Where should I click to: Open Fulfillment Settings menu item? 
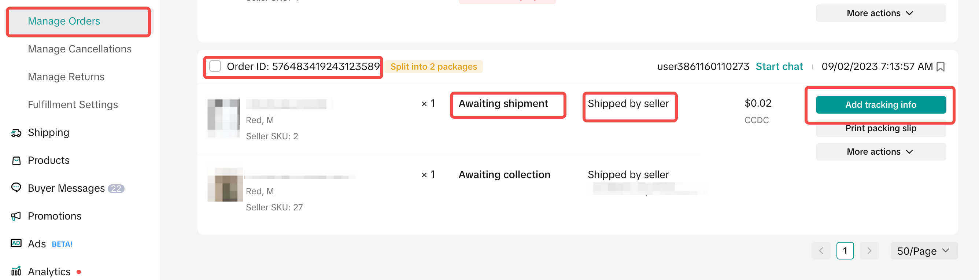[x=73, y=104]
